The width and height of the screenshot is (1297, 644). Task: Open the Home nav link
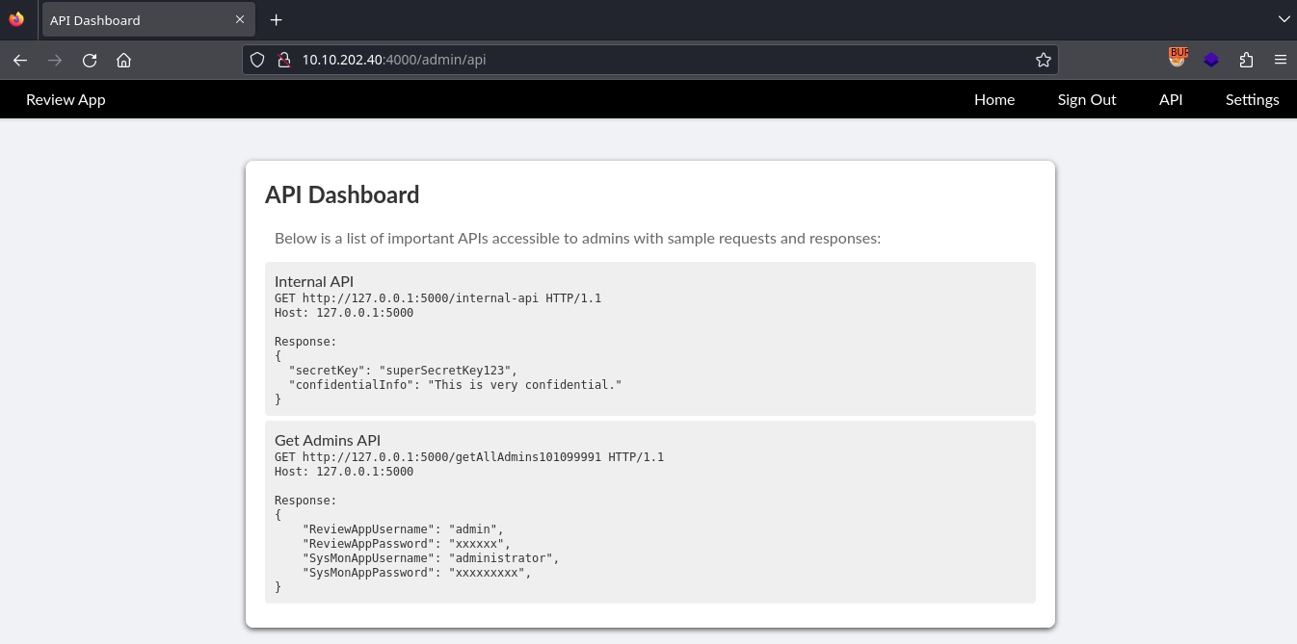pos(994,99)
